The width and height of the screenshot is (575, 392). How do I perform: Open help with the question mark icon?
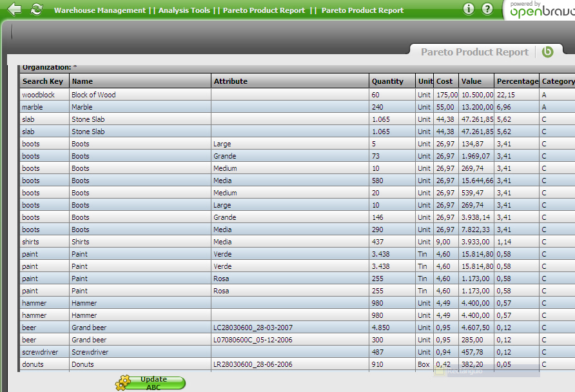pyautogui.click(x=487, y=9)
